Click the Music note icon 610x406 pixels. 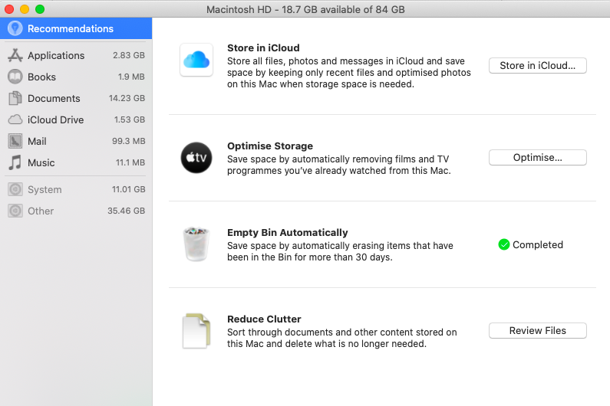click(15, 162)
